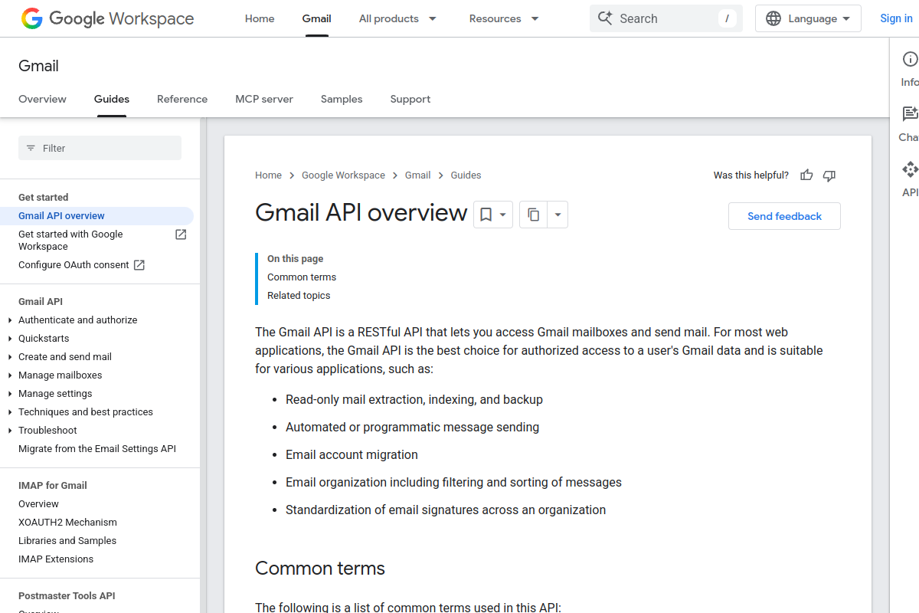Switch to the Reference tab
This screenshot has width=919, height=613.
pyautogui.click(x=182, y=99)
